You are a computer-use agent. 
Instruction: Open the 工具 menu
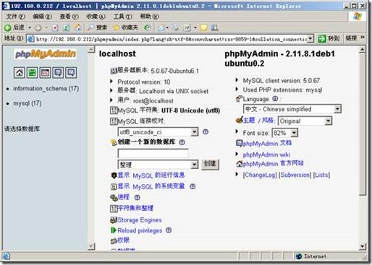pyautogui.click(x=123, y=17)
